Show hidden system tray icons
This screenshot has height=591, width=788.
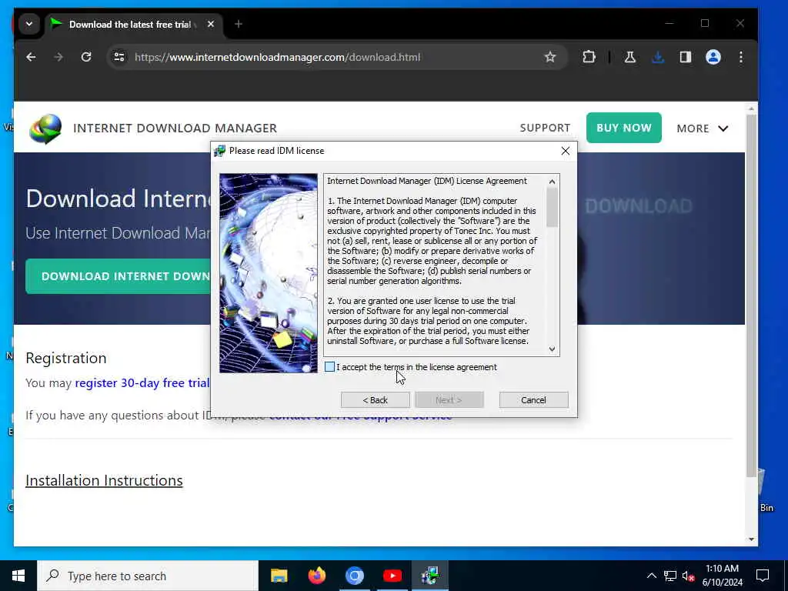(651, 576)
